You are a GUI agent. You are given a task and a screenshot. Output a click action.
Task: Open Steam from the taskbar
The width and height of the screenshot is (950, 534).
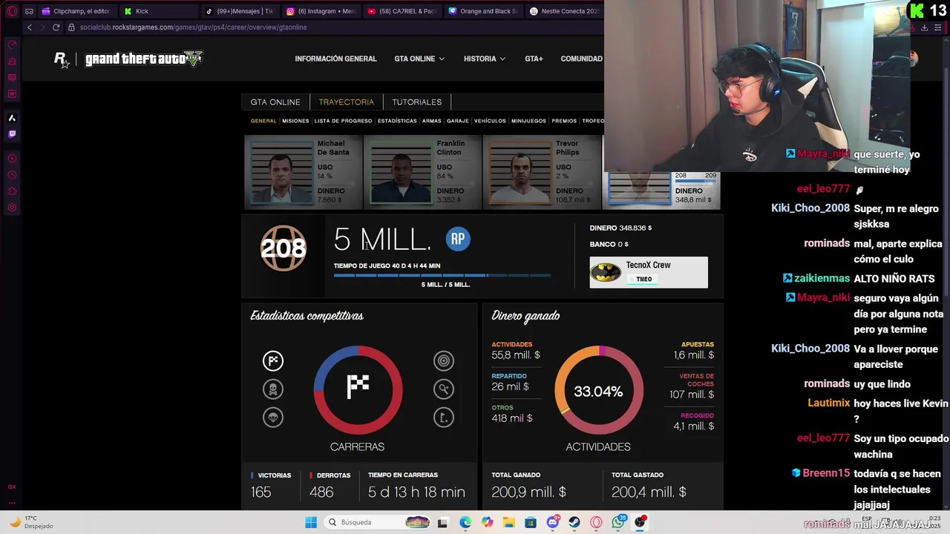[x=574, y=522]
